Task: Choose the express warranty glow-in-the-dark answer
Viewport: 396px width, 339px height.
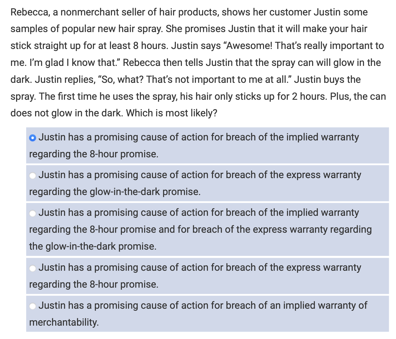Action: 33,175
